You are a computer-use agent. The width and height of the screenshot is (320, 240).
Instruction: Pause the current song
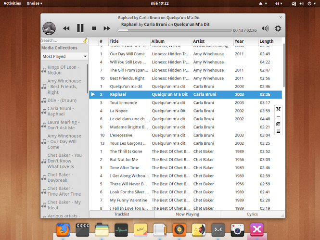point(80,28)
